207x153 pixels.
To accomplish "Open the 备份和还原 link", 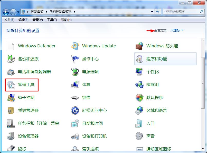I will pyautogui.click(x=28, y=59).
